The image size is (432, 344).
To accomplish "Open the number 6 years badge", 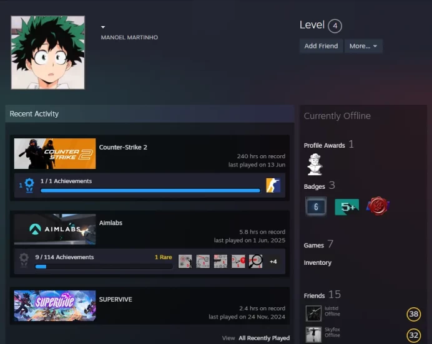I will (316, 206).
